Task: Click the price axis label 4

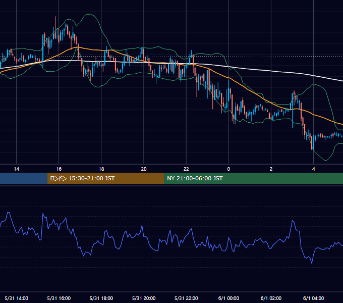Action: coord(313,169)
